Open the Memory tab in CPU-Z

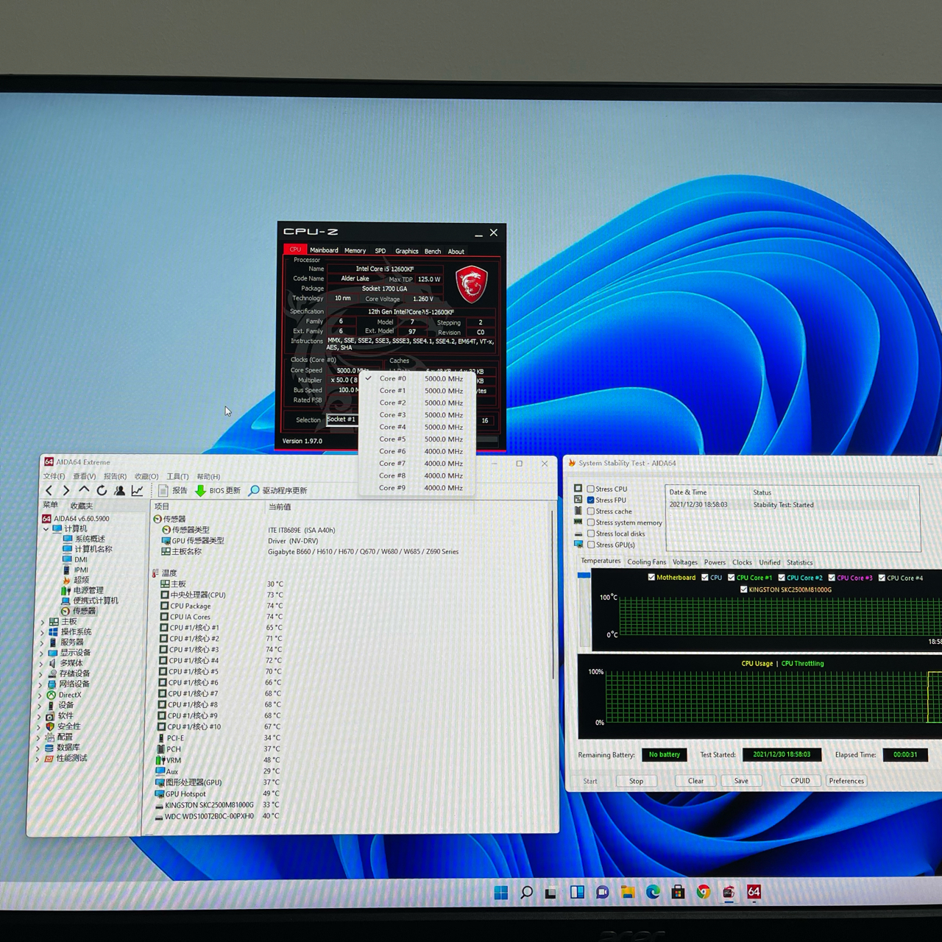(355, 251)
